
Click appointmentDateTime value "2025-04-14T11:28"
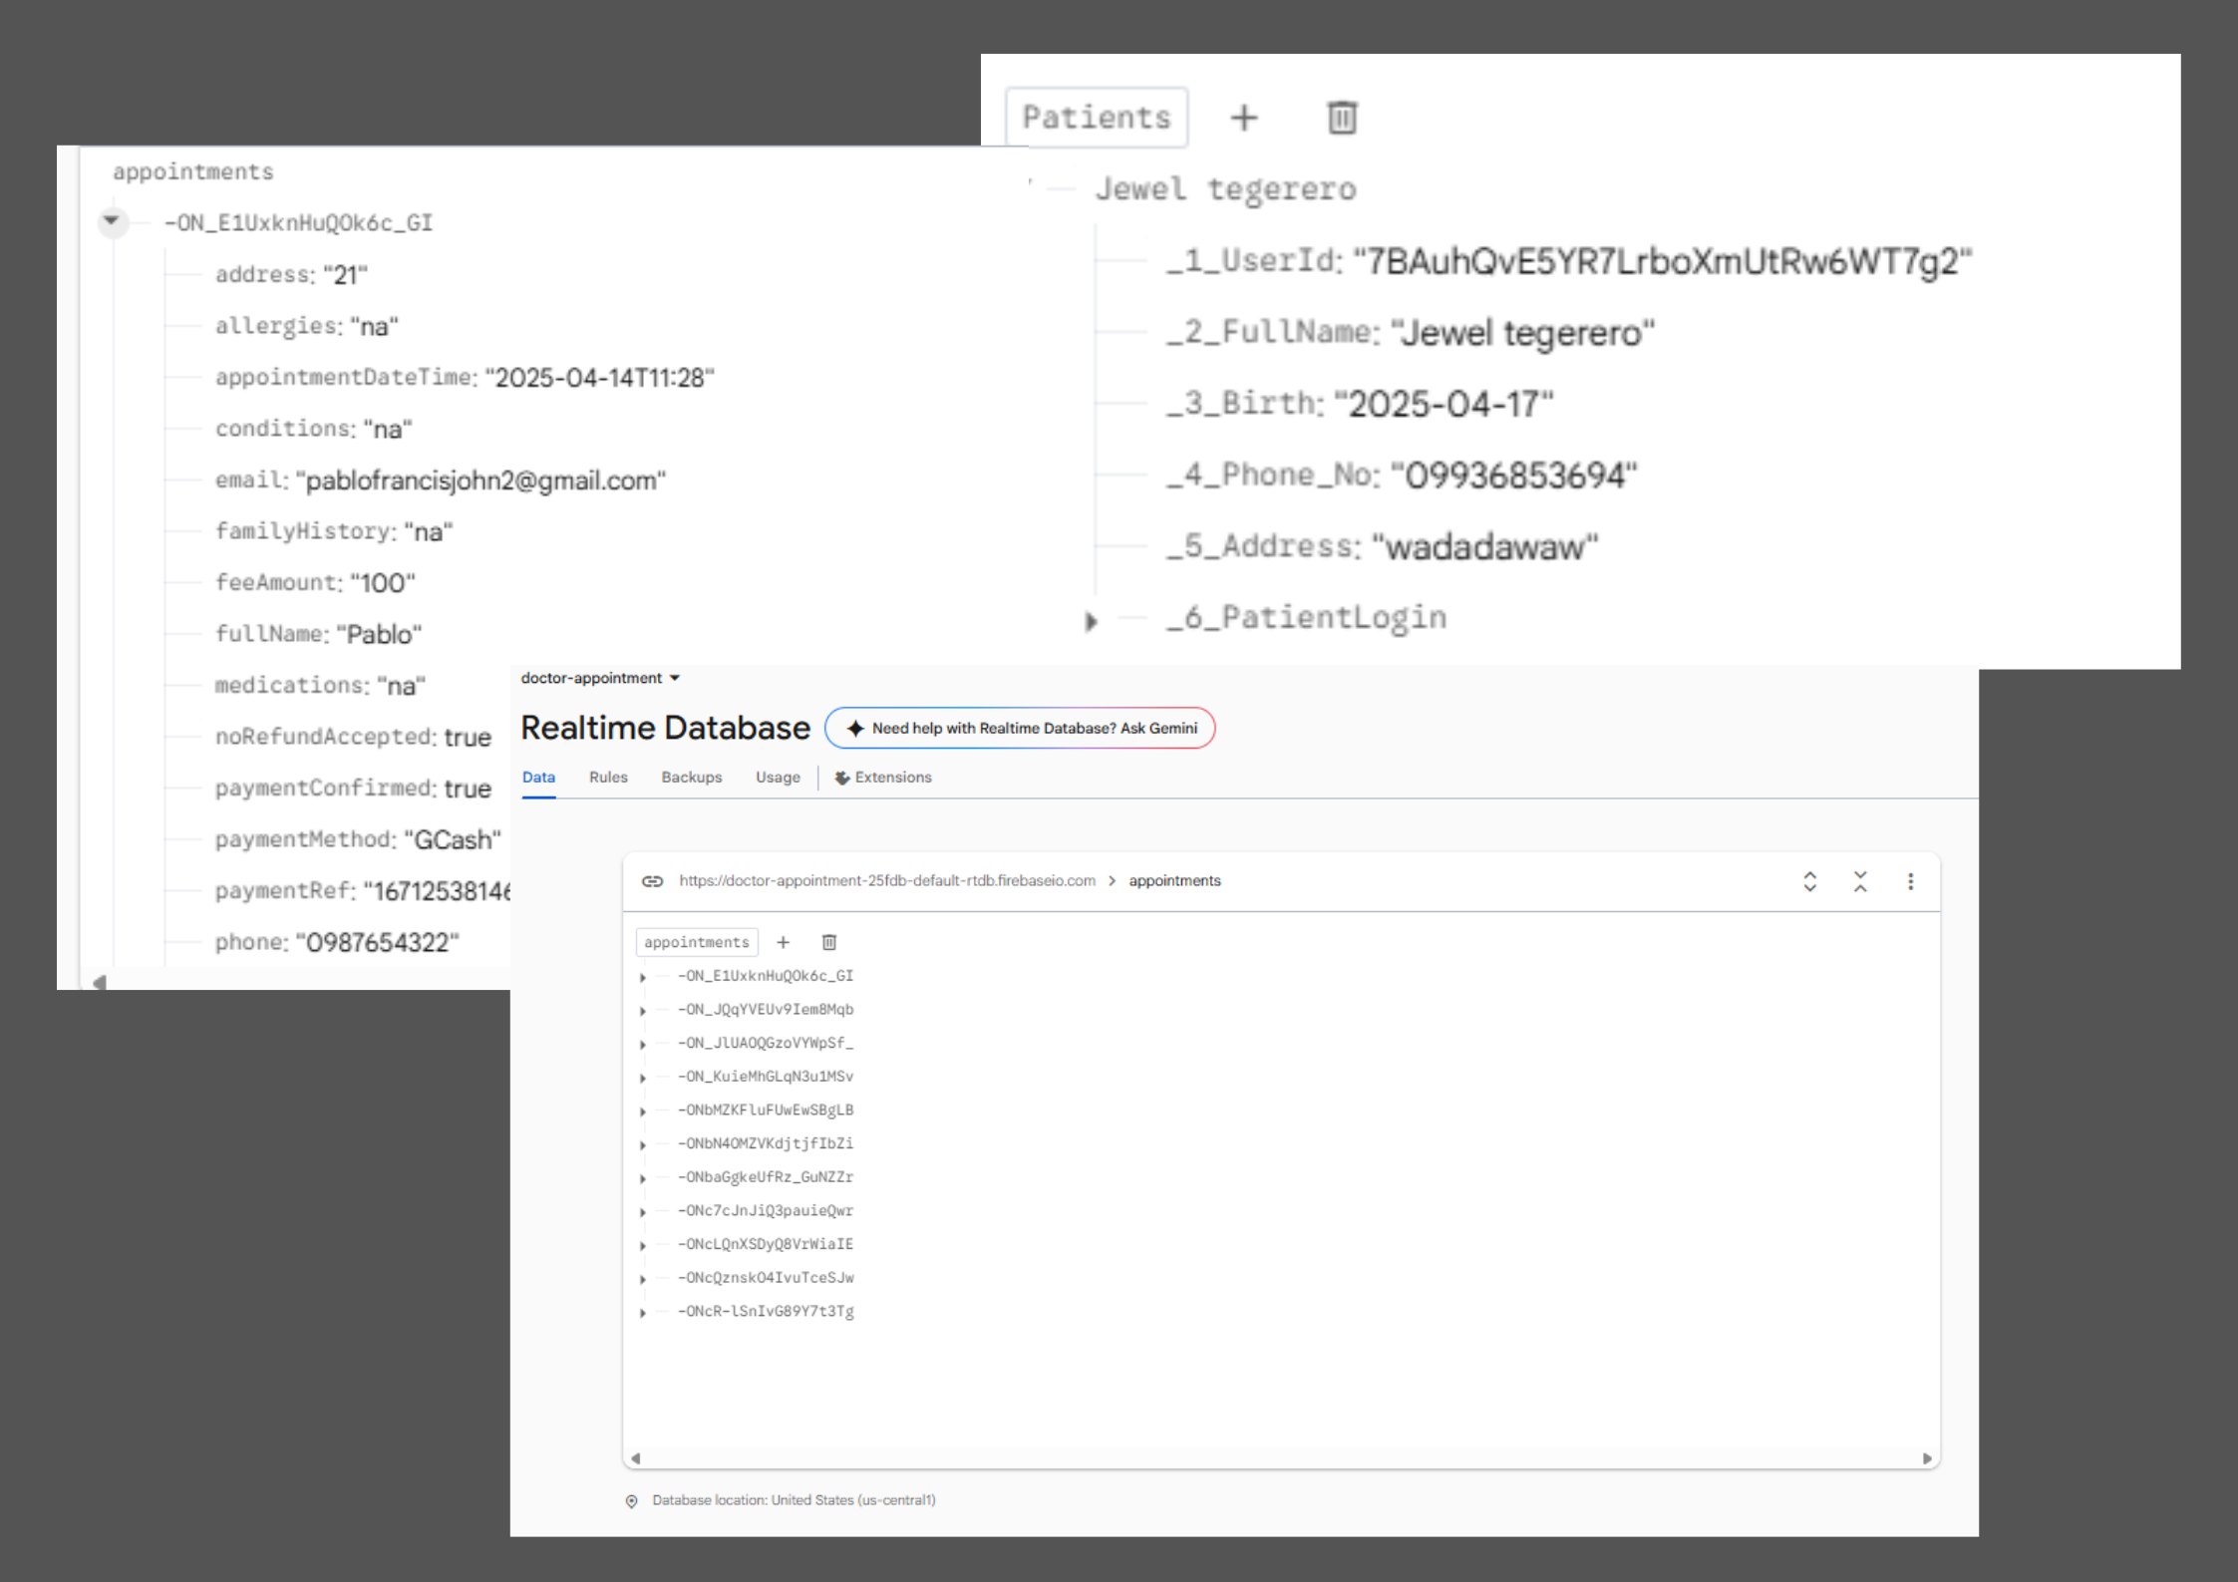[600, 378]
